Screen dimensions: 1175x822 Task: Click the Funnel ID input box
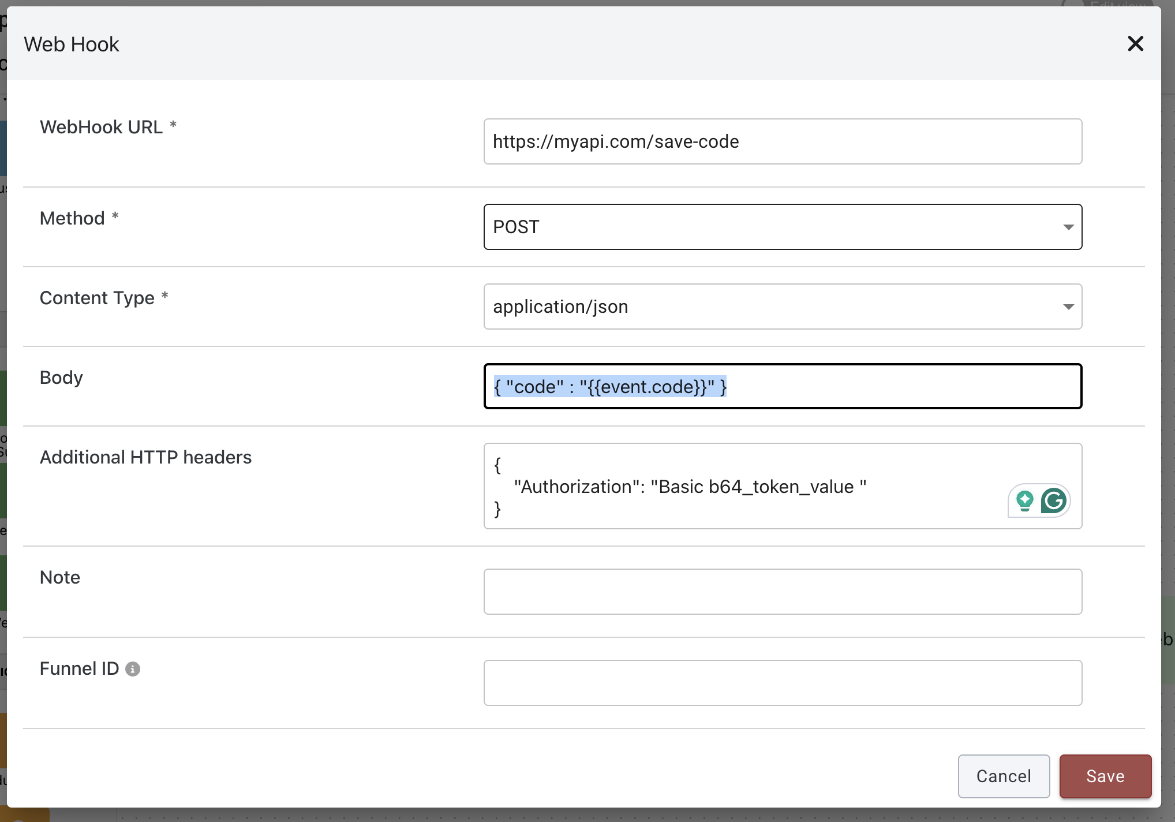click(x=782, y=683)
